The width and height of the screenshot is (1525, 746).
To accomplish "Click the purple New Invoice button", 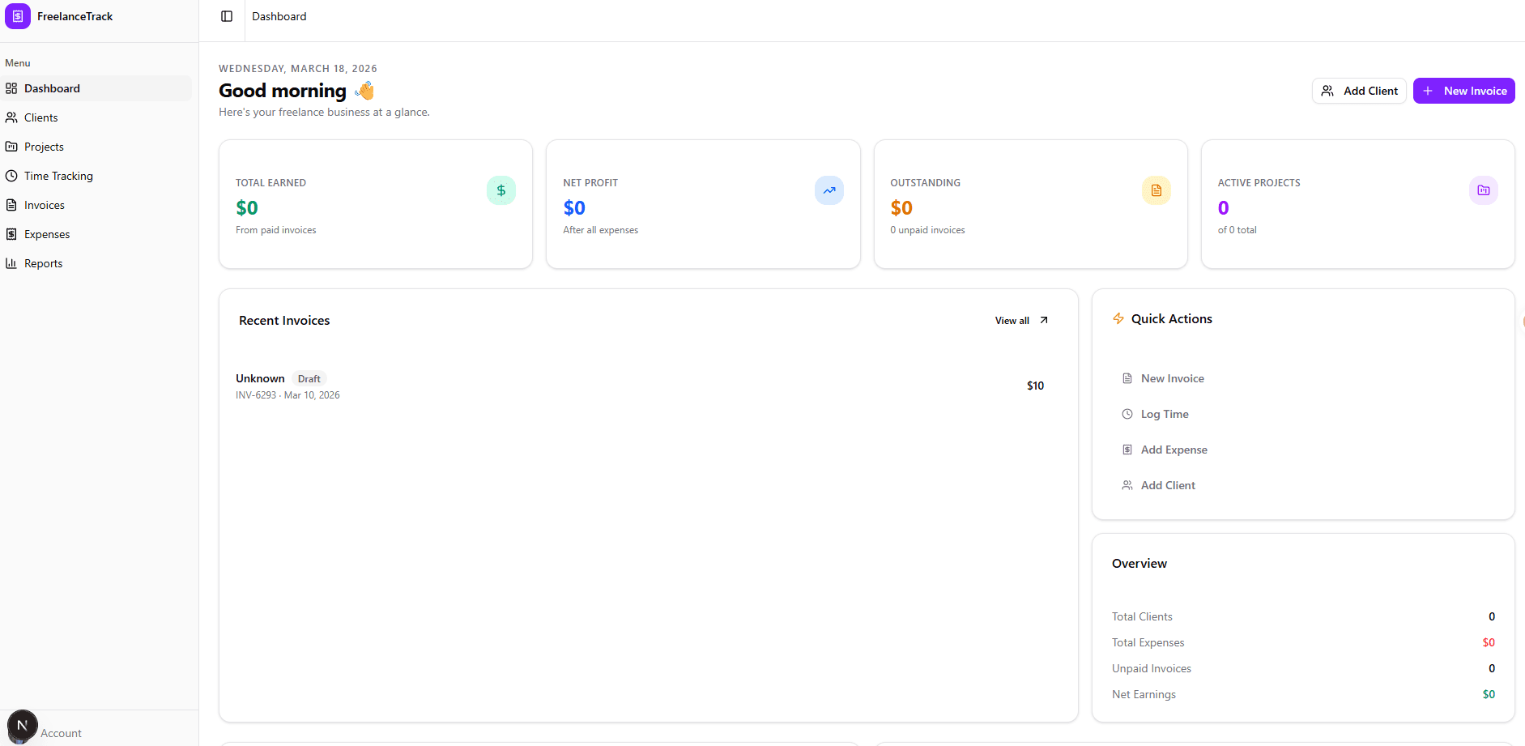I will [x=1464, y=91].
